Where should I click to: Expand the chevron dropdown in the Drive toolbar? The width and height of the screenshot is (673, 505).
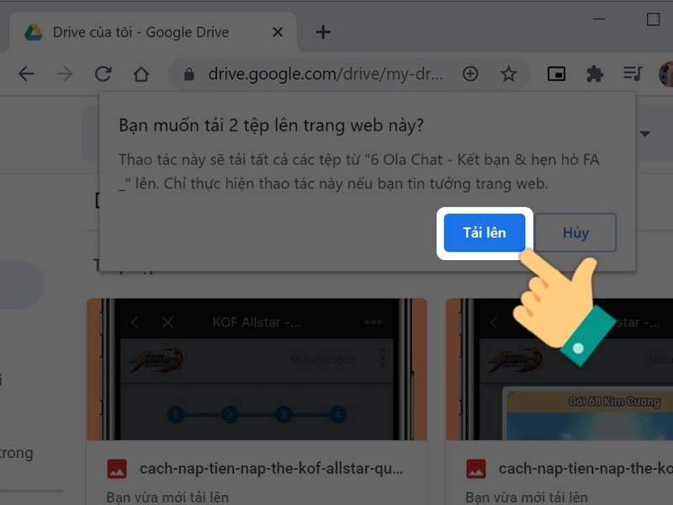(x=646, y=134)
